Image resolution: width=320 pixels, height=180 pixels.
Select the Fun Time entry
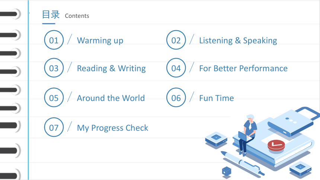[217, 98]
